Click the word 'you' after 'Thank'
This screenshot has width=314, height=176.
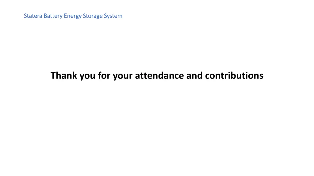[87, 76]
